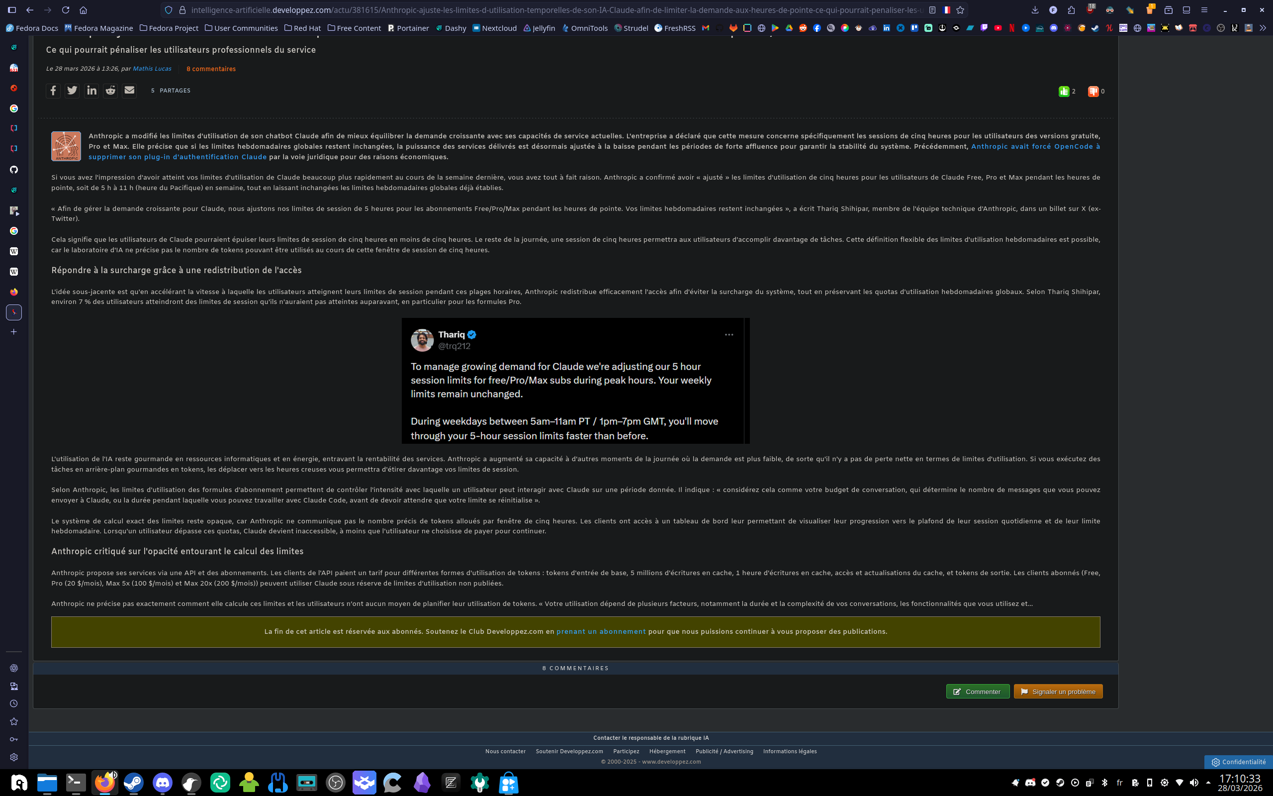The height and width of the screenshot is (796, 1273).
Task: Click the Commenter button
Action: tap(977, 691)
